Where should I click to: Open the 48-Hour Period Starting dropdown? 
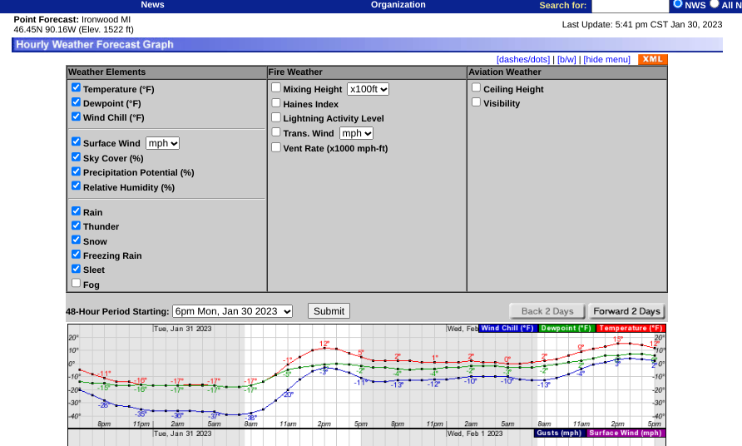[232, 311]
